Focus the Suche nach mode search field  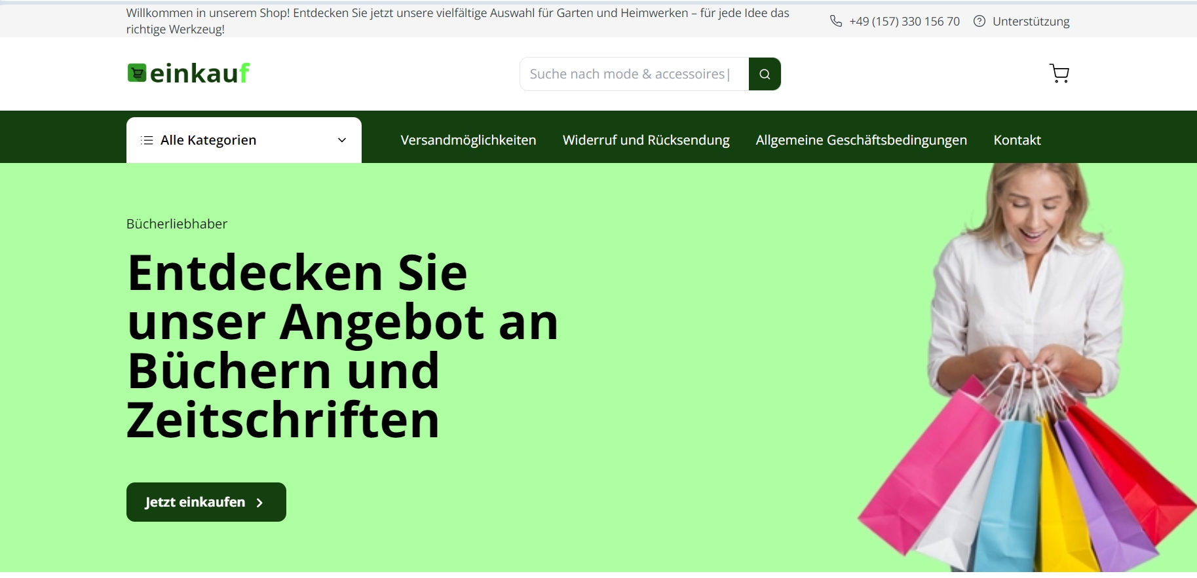634,74
